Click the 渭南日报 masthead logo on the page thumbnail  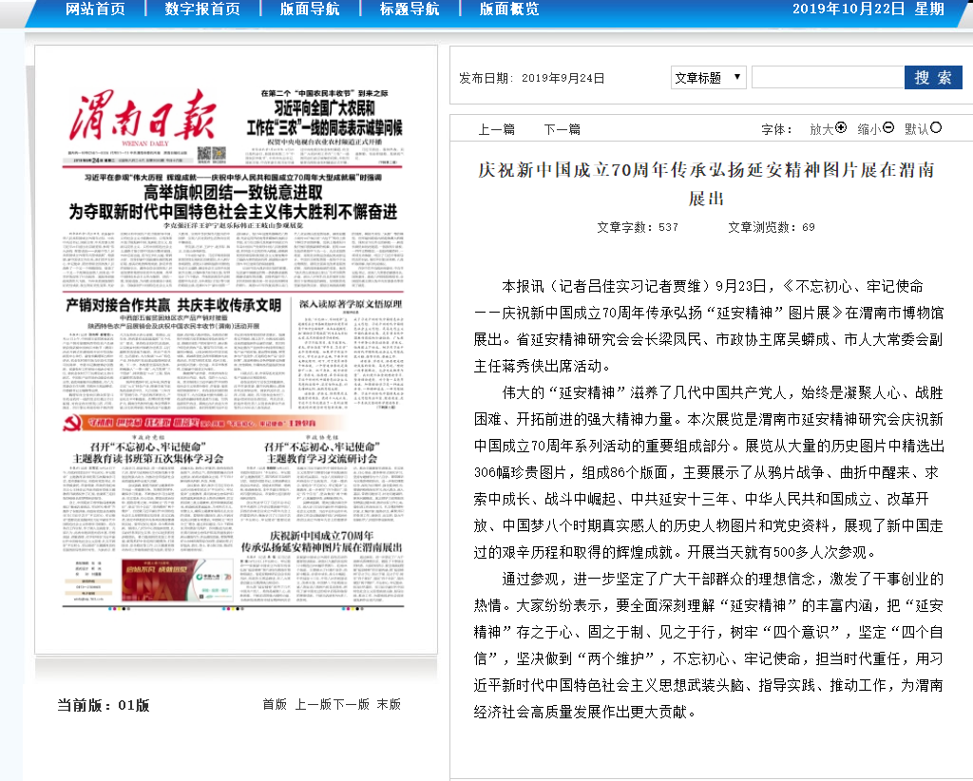tap(143, 116)
